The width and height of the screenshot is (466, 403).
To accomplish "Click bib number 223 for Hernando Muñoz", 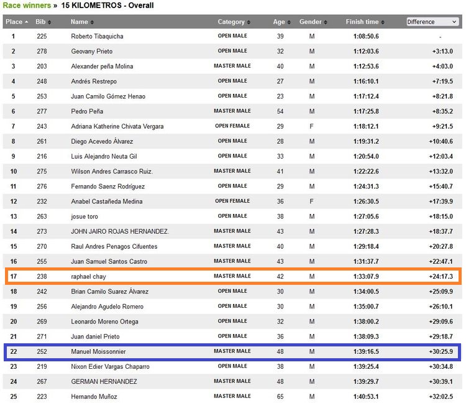I will (x=42, y=397).
